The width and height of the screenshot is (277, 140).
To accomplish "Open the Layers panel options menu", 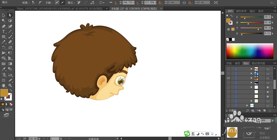I will [274, 63].
